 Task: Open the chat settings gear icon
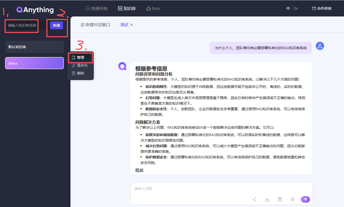(x=293, y=199)
